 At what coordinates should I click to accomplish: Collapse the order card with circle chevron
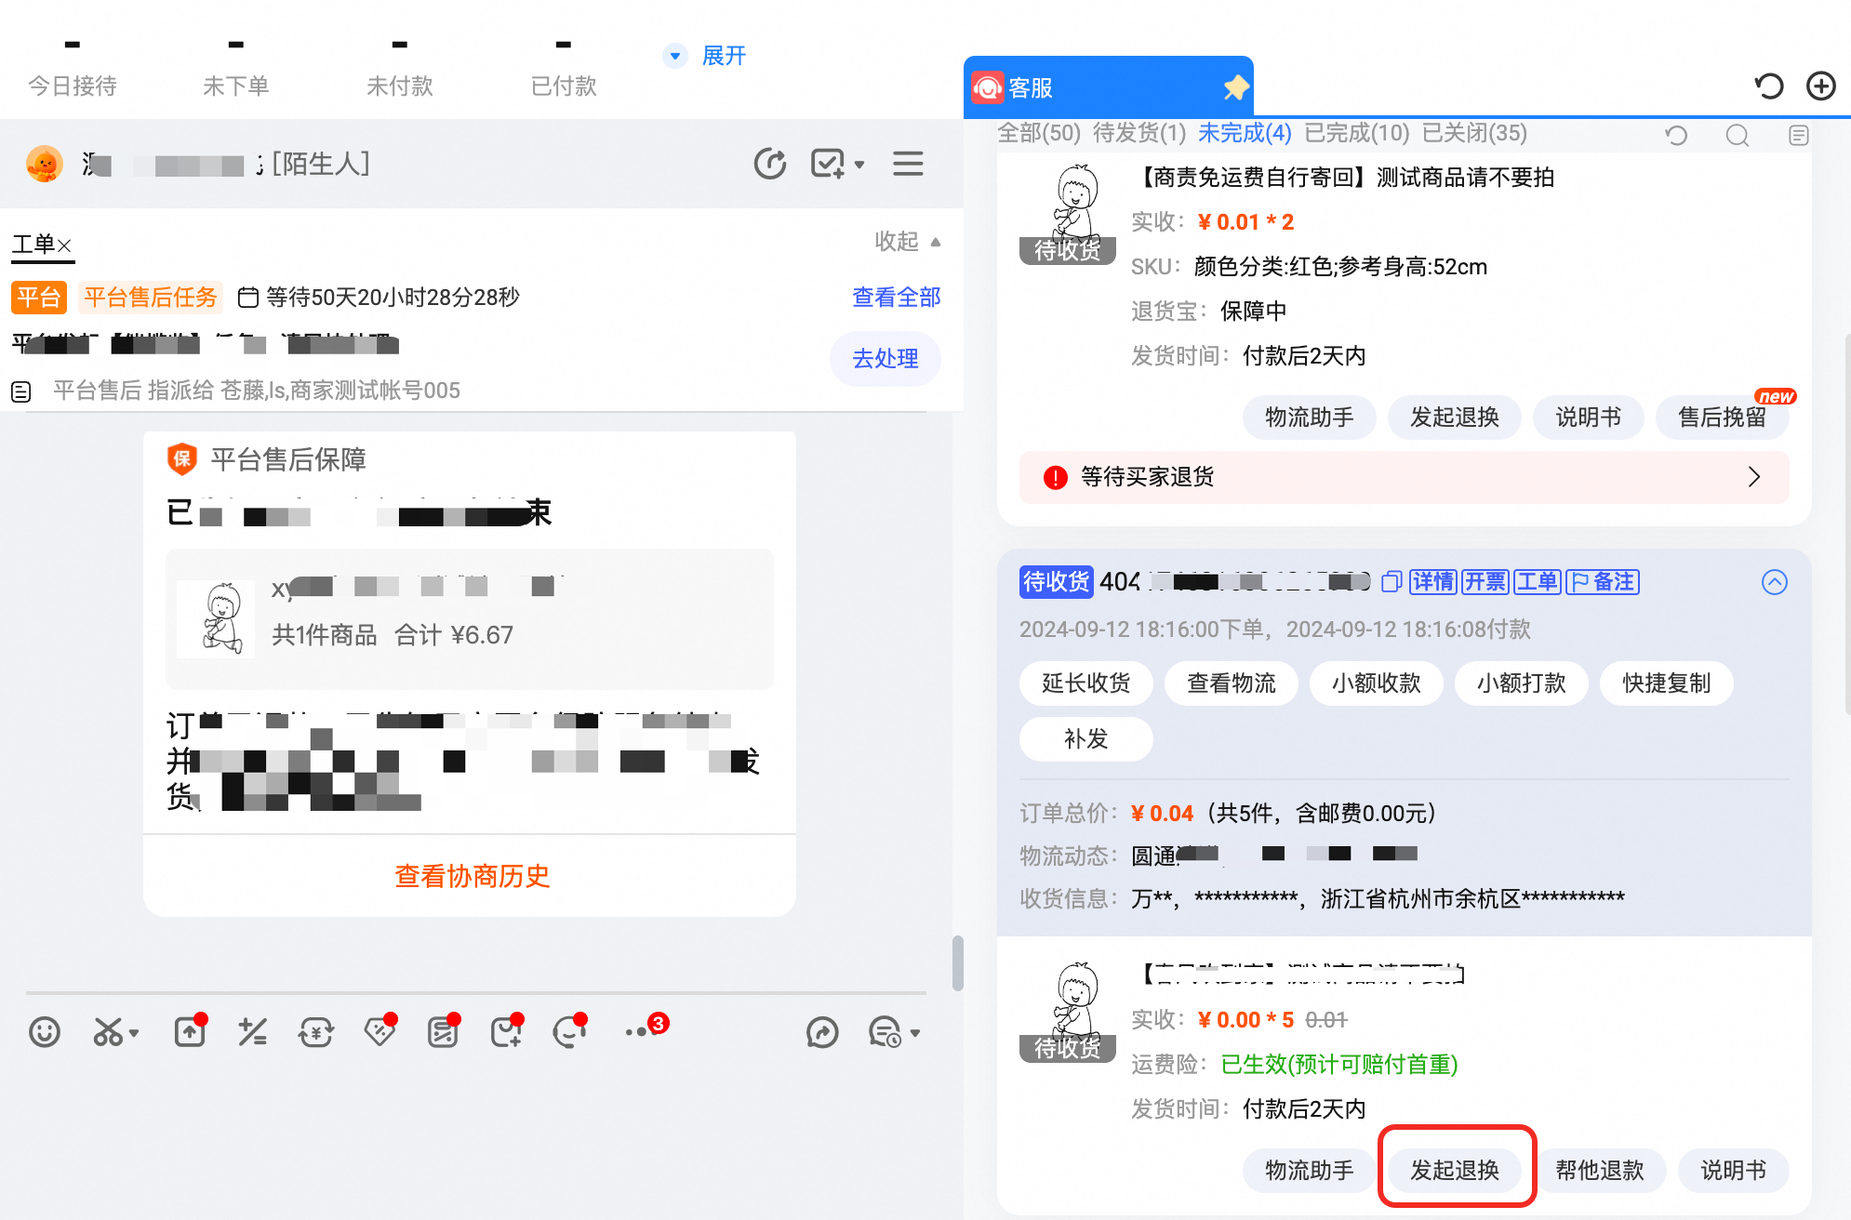pyautogui.click(x=1774, y=582)
